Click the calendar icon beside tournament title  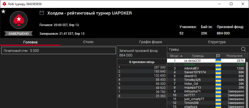(42, 13)
